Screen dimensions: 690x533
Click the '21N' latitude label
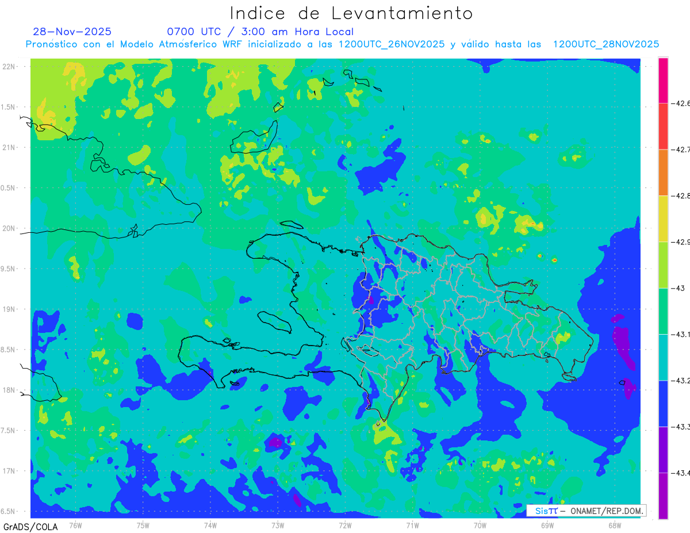[x=9, y=147]
